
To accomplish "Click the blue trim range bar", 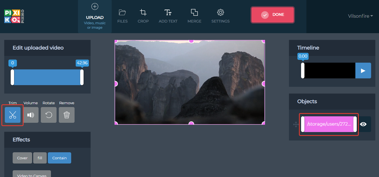I will tap(47, 77).
